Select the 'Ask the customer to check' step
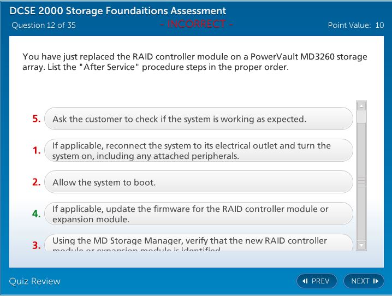Viewport: 392px width, 296px height. [198, 119]
